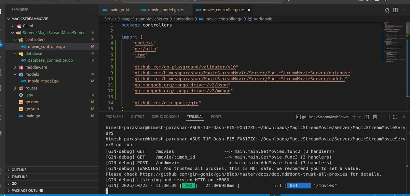Screen dimensions: 410x196
Task: Click the blue GET badge in terminal log
Action: coord(298,185)
